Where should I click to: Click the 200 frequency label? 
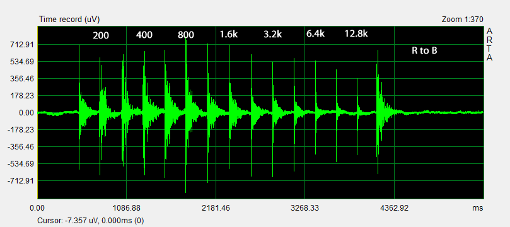click(x=101, y=35)
